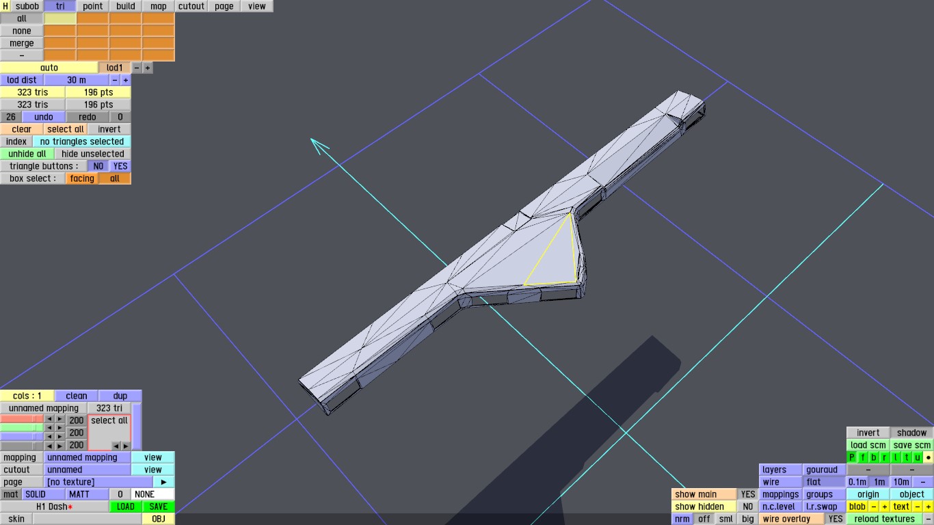Select the right view 'r' button

coord(885,457)
